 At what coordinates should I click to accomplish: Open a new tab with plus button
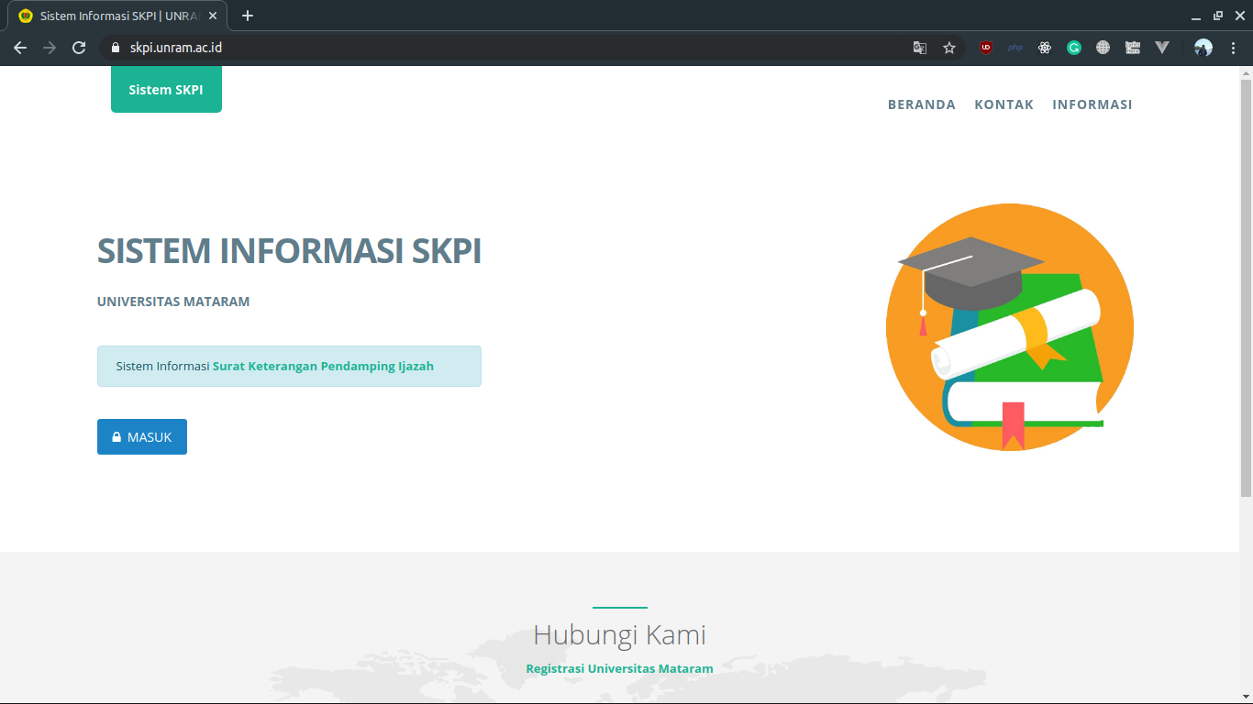(248, 16)
